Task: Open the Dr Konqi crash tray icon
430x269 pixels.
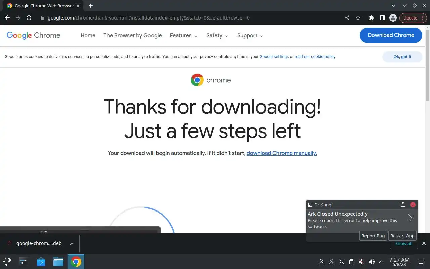Action: point(342,262)
